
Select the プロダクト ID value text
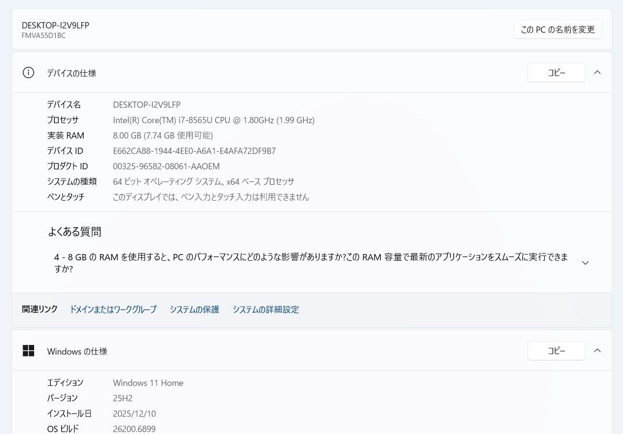166,166
